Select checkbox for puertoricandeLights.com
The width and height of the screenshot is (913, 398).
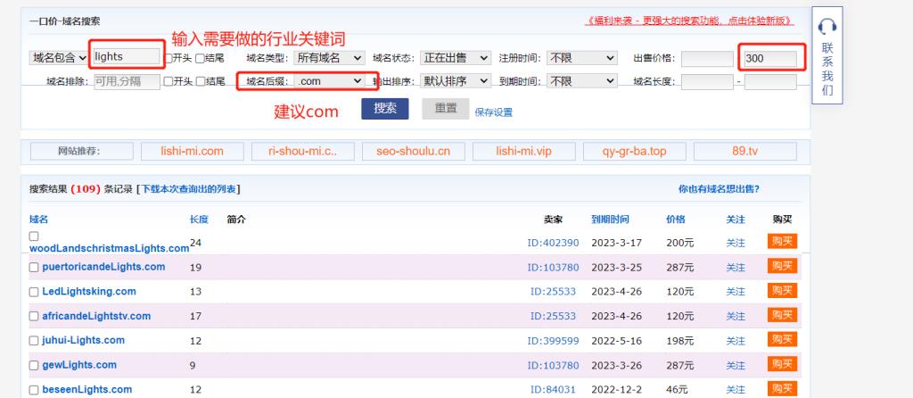pyautogui.click(x=34, y=268)
